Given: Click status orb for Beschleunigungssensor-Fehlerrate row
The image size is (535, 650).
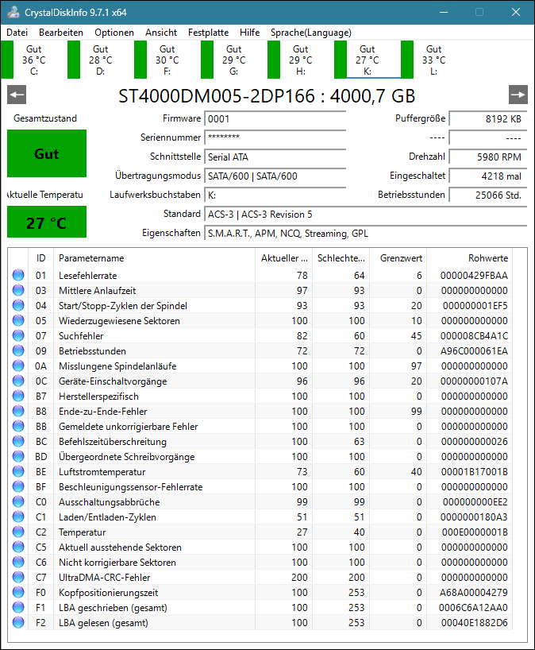Looking at the screenshot, I should [18, 486].
